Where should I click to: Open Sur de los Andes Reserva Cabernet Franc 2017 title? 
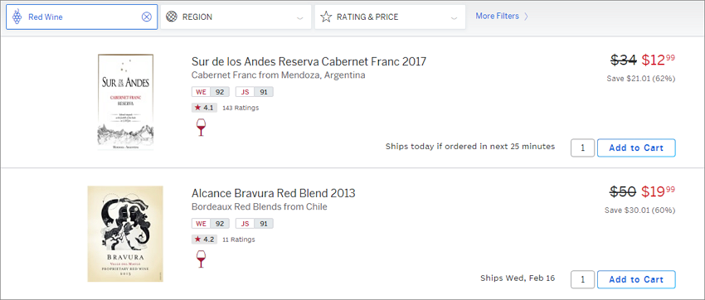309,61
